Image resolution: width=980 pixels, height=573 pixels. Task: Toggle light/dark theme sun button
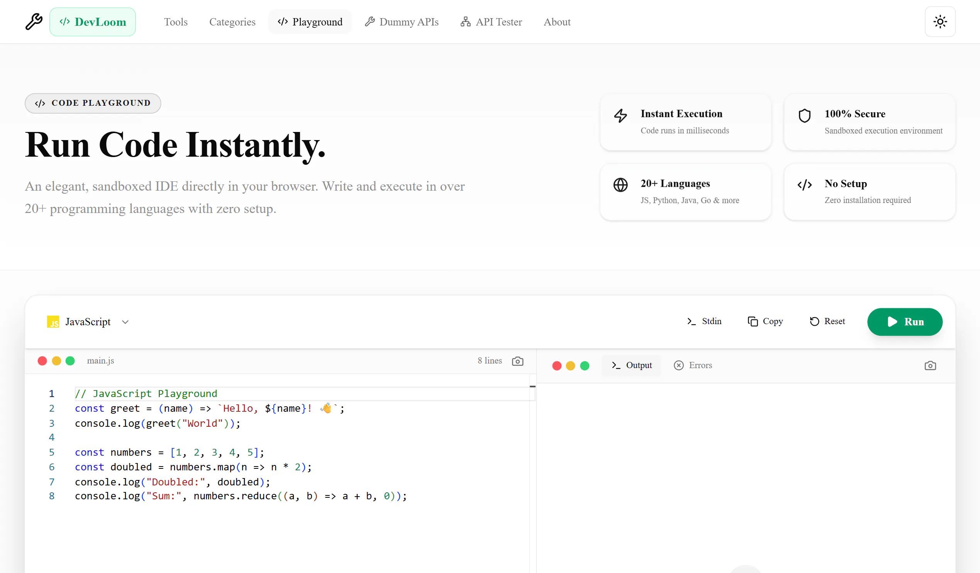pos(940,22)
